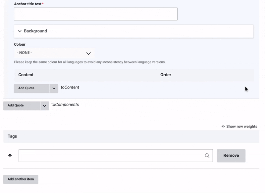Expand the Background section chevron

tap(20, 31)
